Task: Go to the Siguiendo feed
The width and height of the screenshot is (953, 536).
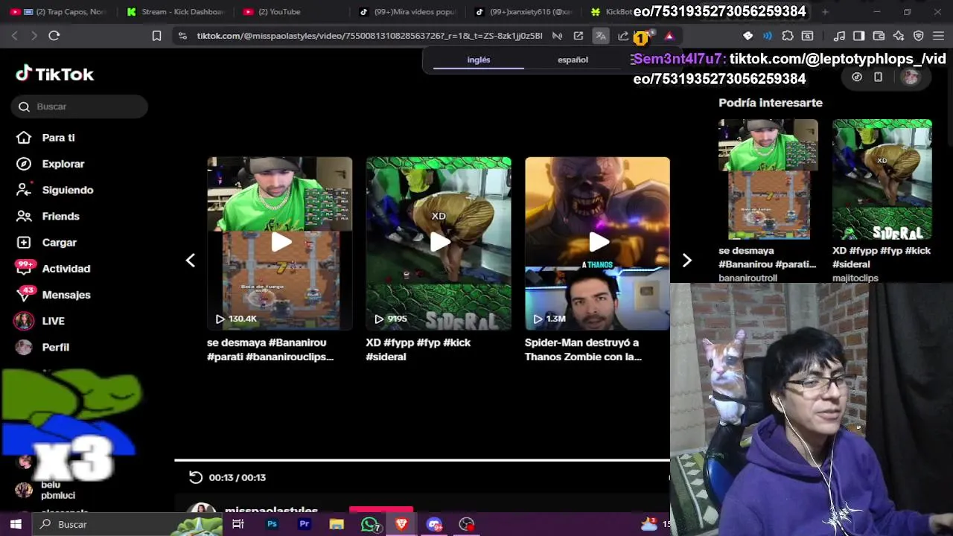Action: pyautogui.click(x=67, y=190)
